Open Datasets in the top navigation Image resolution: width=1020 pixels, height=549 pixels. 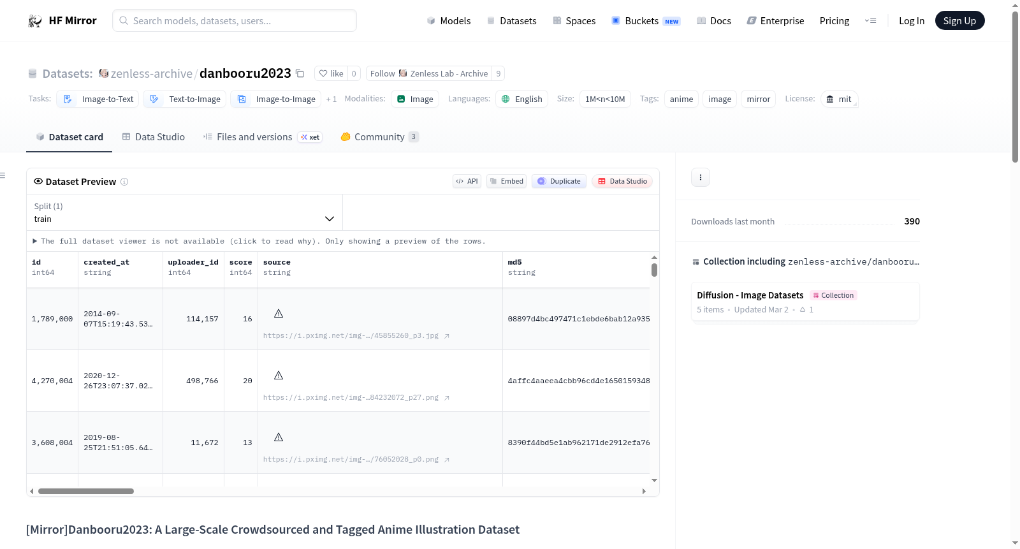(511, 21)
